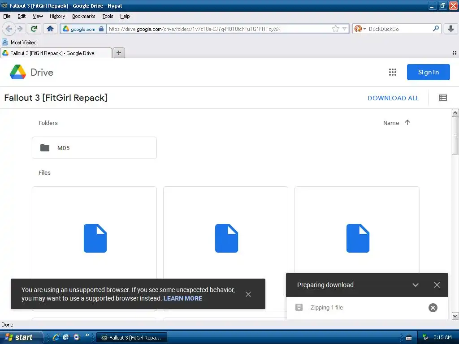The image size is (459, 344).
Task: Click the Sign in button
Action: [428, 72]
